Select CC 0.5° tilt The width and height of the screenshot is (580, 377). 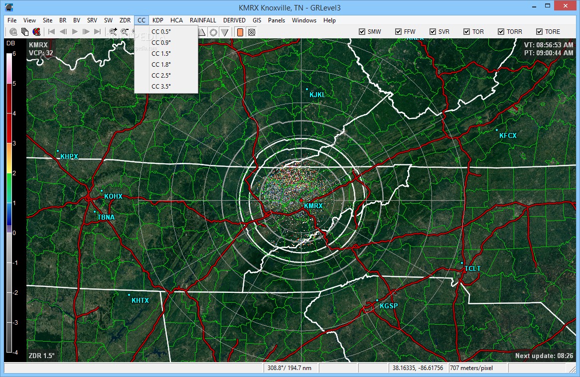coord(166,32)
